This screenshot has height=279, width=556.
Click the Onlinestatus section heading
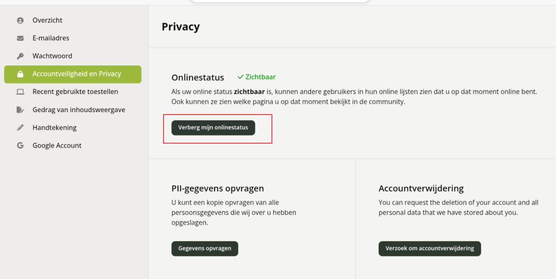click(x=198, y=78)
